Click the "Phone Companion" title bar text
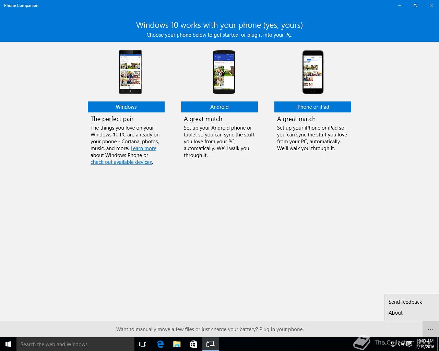Screen dimensions: 439x351 pos(21,5)
